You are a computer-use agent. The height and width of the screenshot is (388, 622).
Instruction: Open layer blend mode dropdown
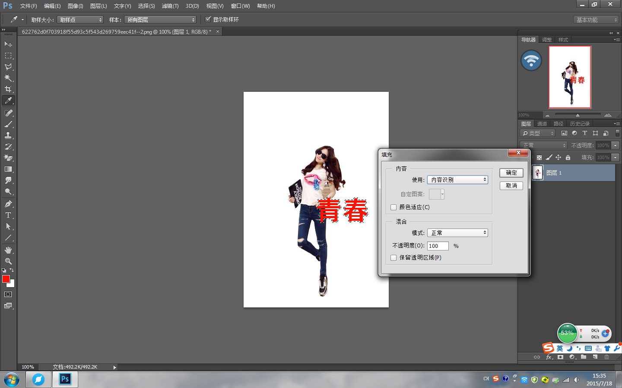[x=543, y=145]
